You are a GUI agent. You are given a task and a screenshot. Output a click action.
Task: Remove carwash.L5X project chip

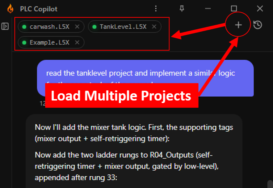point(77,27)
